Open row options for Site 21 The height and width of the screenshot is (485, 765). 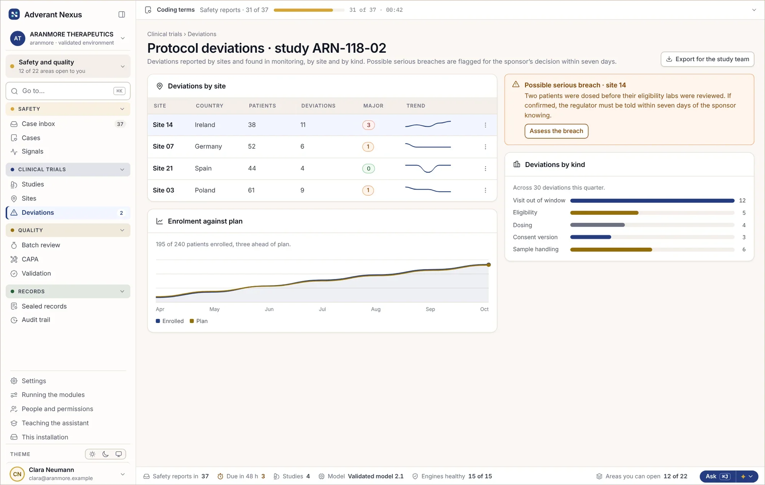point(485,169)
